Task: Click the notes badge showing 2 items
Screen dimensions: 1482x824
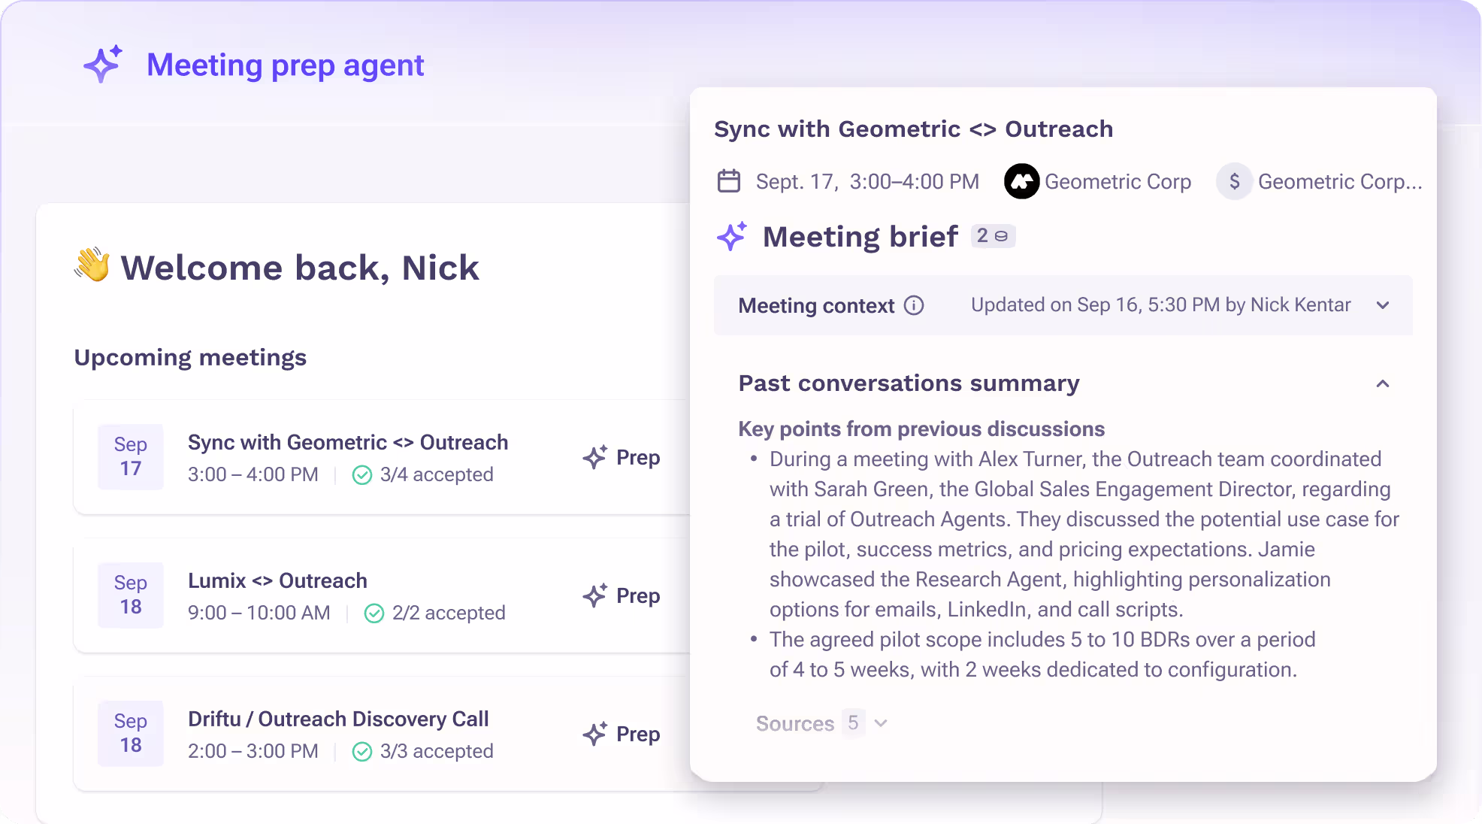Action: 993,236
